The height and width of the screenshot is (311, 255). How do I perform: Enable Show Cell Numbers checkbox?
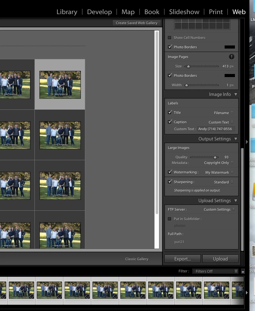(169, 38)
